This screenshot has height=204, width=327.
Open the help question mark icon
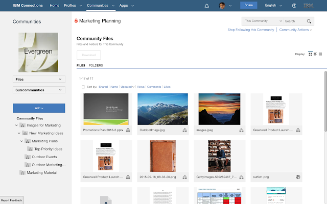(x=294, y=6)
